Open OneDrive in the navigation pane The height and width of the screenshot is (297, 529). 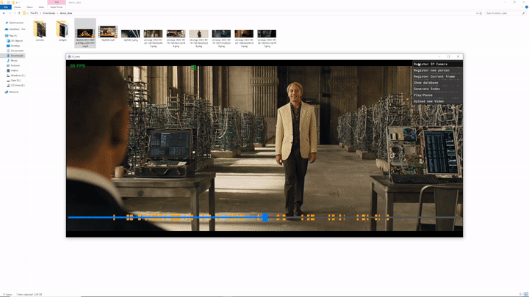pos(15,29)
